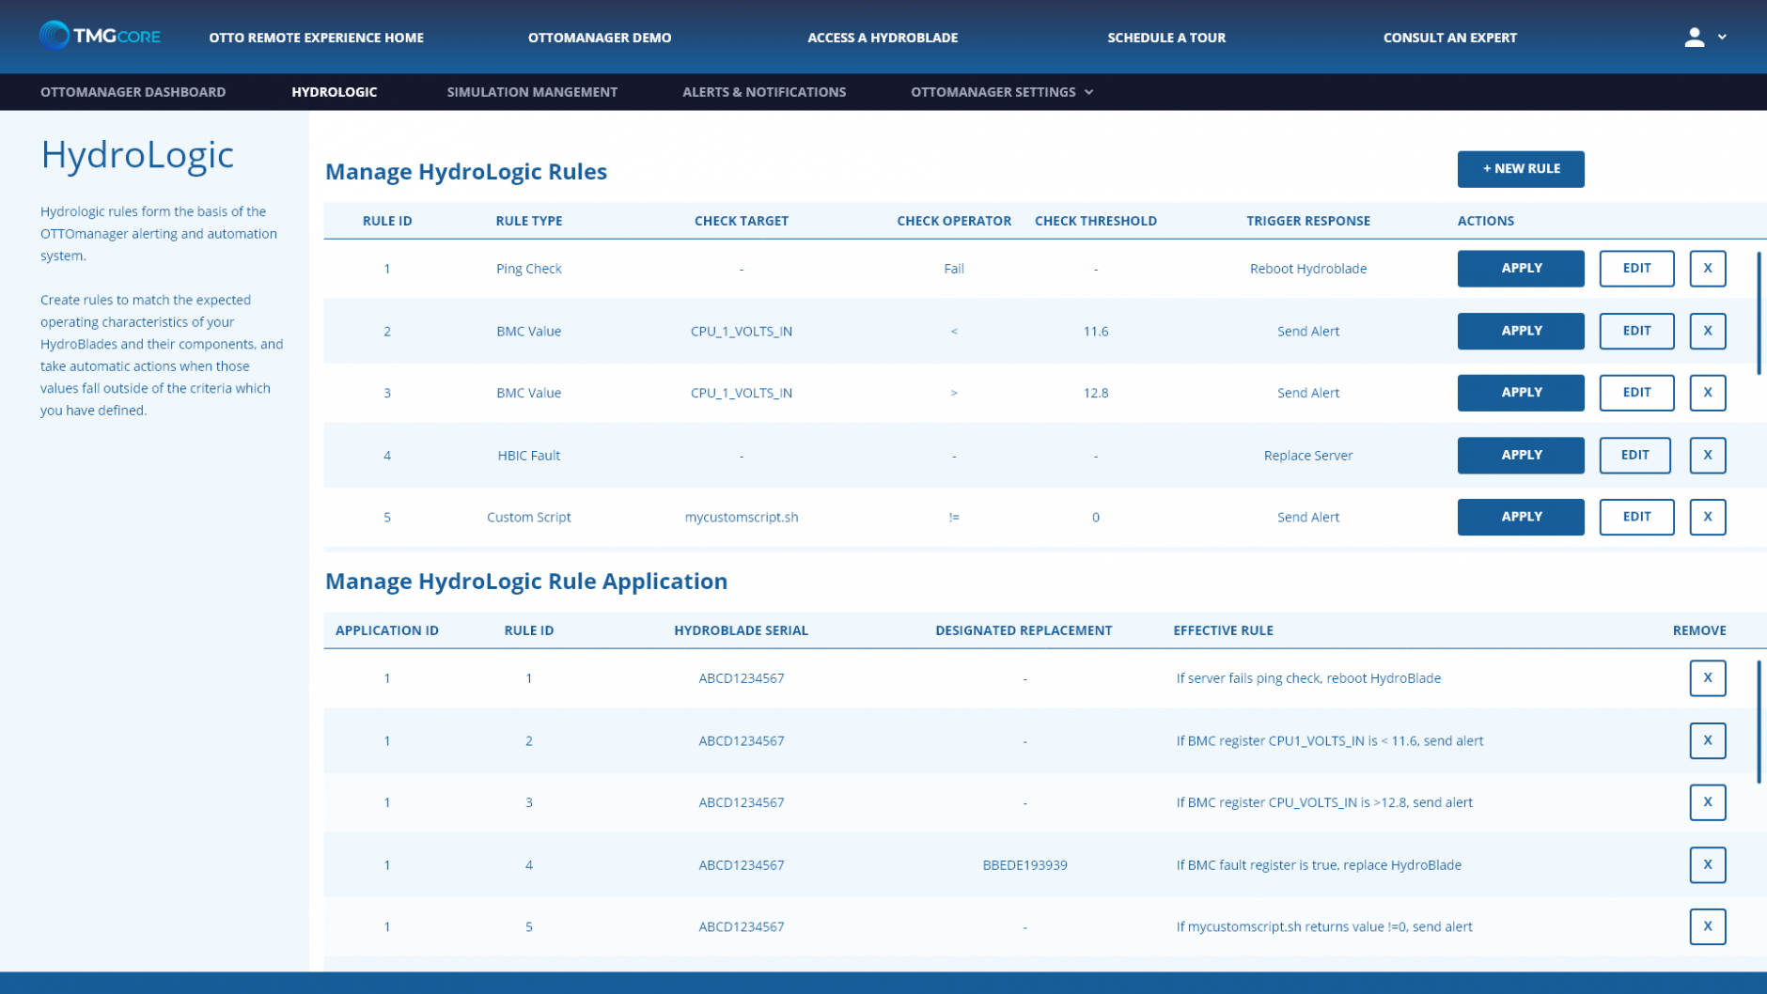The width and height of the screenshot is (1767, 994).
Task: Apply the Ping Check rule 1
Action: 1521,269
